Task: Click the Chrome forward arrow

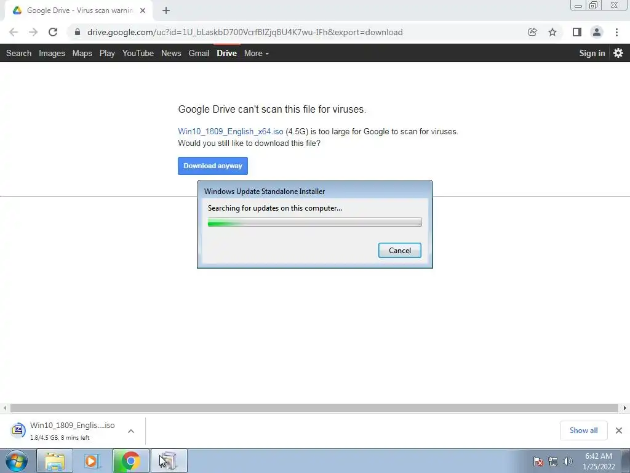Action: pos(33,32)
